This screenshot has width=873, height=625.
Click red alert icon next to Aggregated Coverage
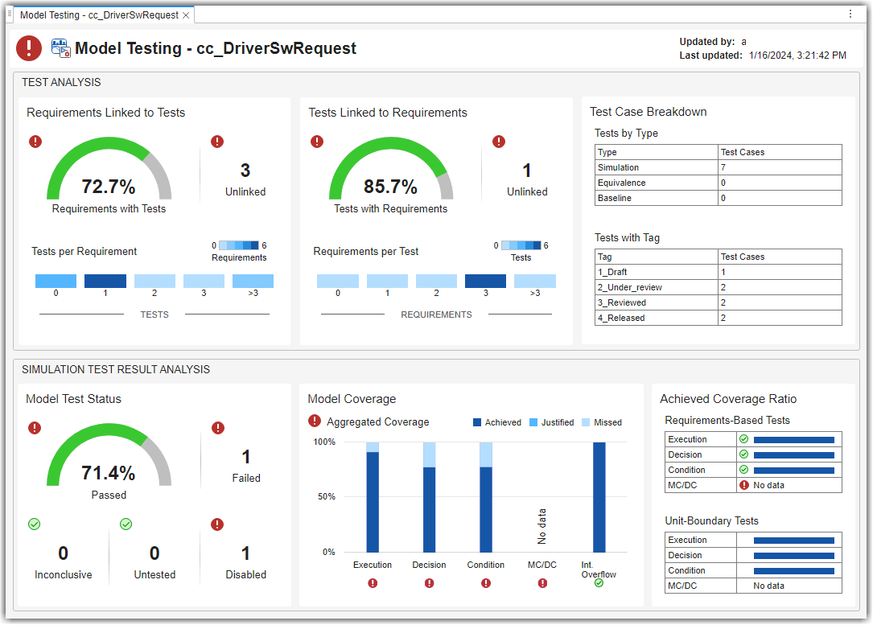coord(315,421)
